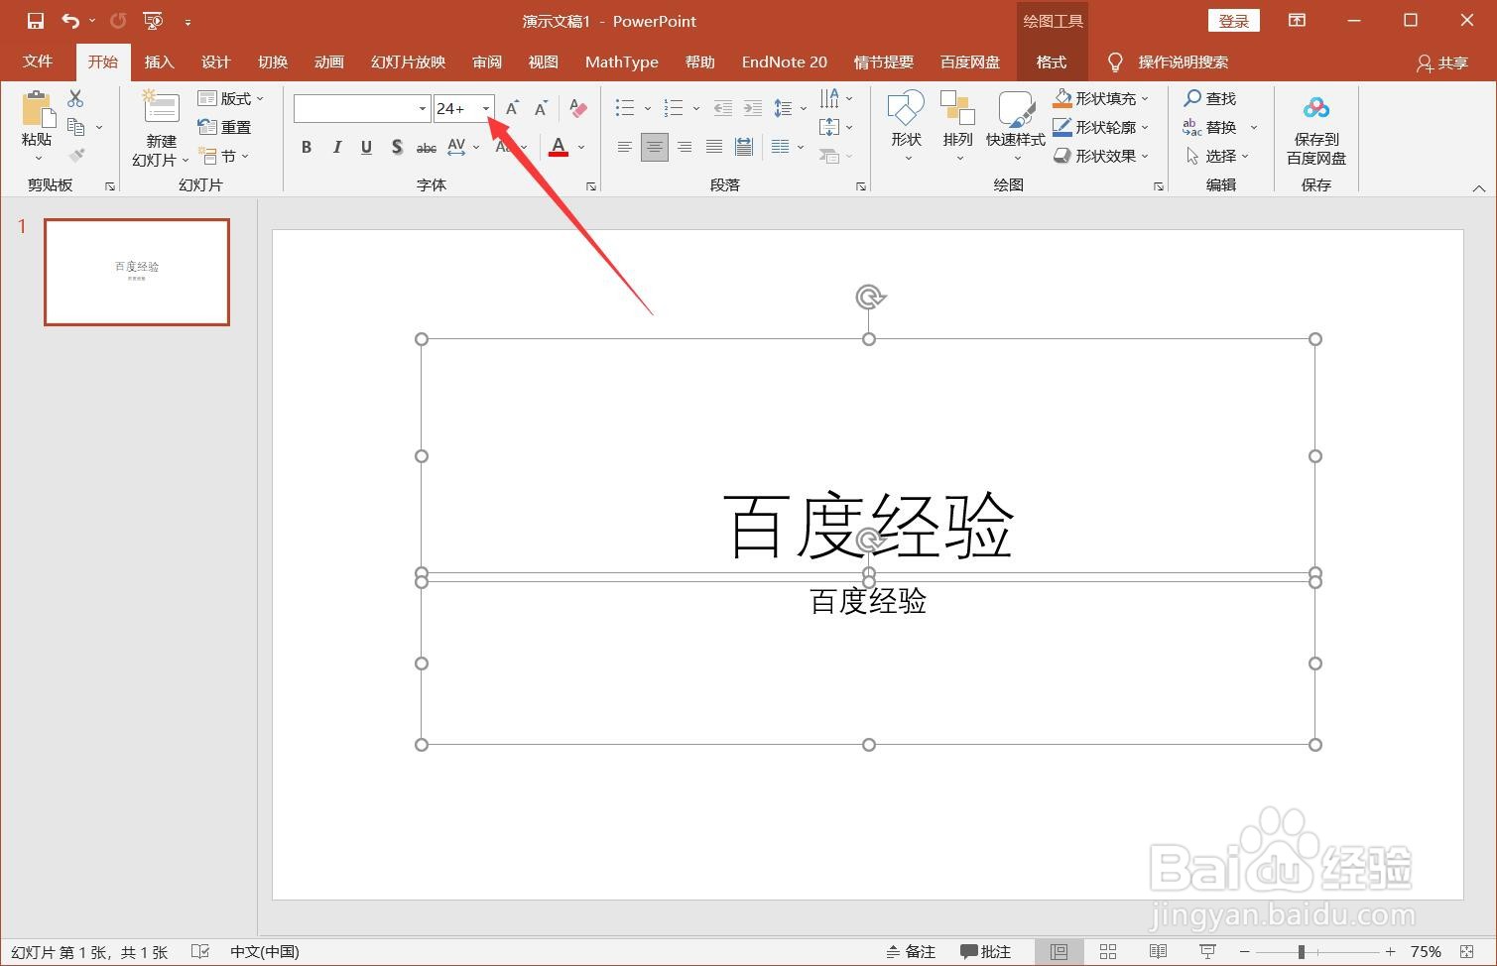Increase list indent level
Screen dimensions: 1497x966
(x=753, y=108)
